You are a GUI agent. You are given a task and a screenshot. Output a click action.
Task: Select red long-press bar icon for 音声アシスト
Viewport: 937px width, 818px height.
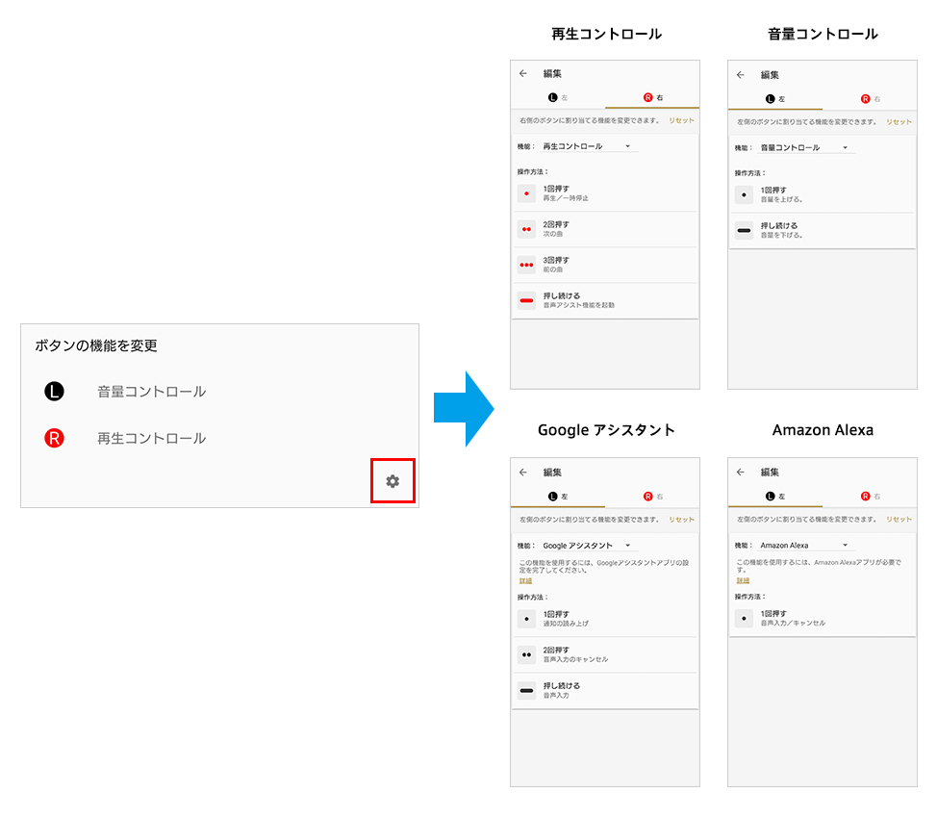526,300
